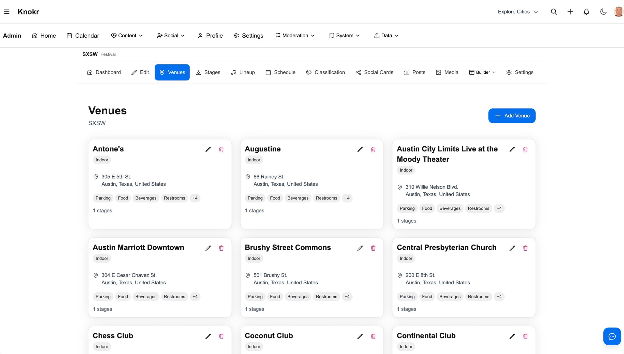Show the +4 amenities tag on Antone's card
This screenshot has height=354, width=624.
(195, 198)
